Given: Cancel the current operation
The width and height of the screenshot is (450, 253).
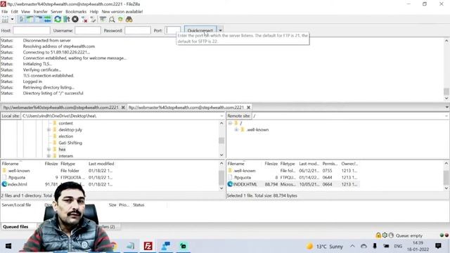Looking at the screenshot, I should (x=75, y=19).
